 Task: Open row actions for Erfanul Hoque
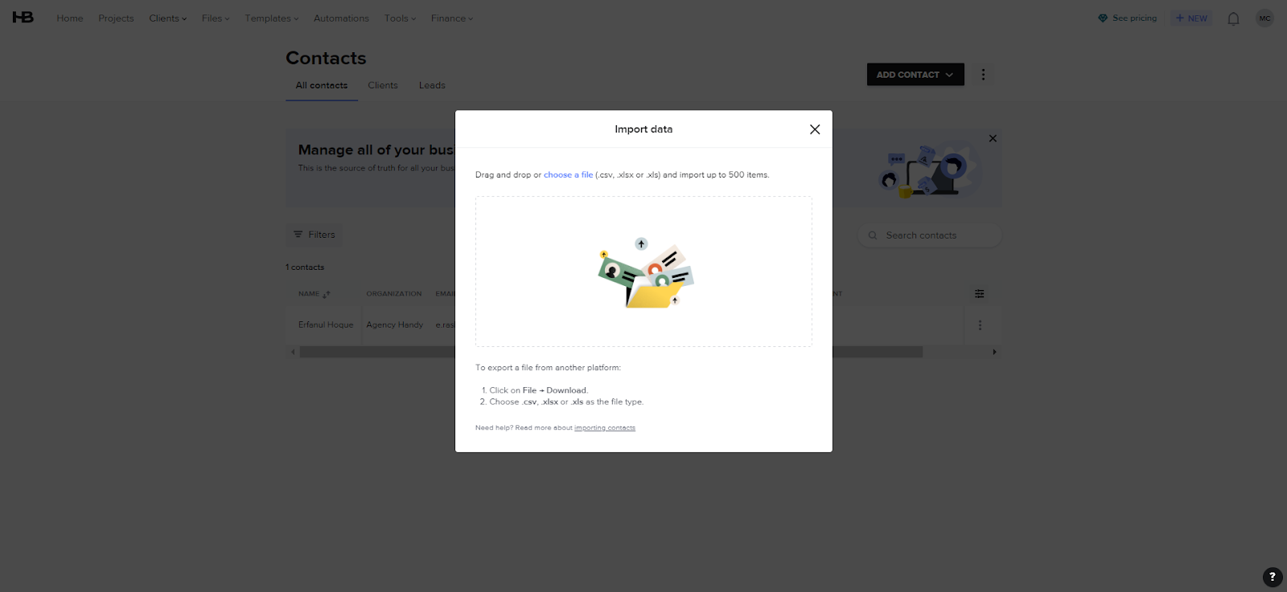[x=980, y=325]
